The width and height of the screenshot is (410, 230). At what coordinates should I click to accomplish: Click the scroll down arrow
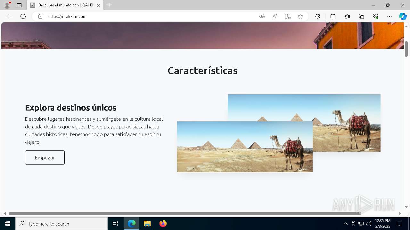[x=406, y=207]
